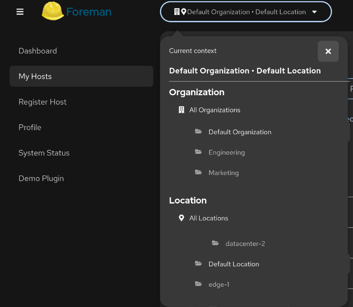Click the hamburger menu icon
The image size is (353, 307).
(x=20, y=12)
